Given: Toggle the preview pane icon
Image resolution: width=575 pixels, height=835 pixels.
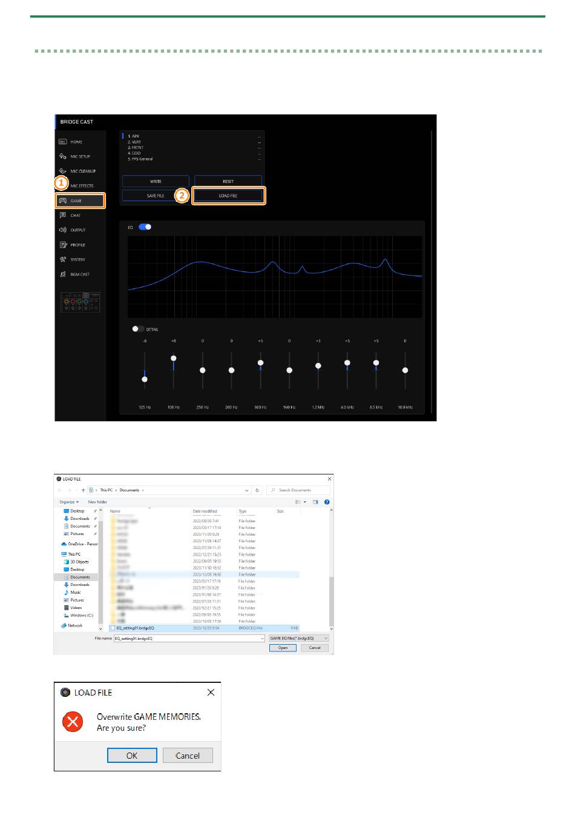Looking at the screenshot, I should point(315,502).
